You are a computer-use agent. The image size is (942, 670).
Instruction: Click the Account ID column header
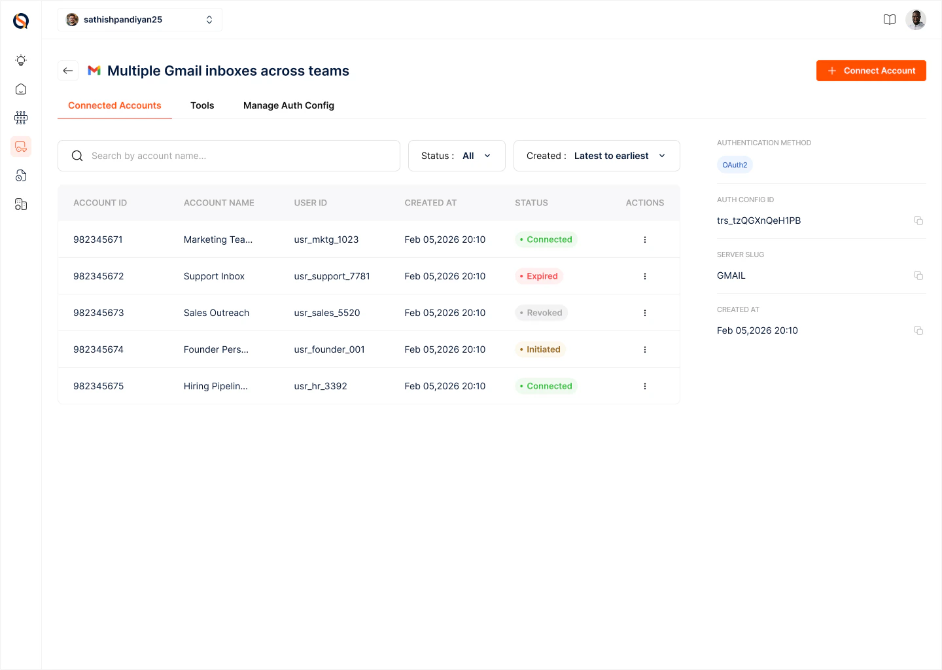coord(100,203)
